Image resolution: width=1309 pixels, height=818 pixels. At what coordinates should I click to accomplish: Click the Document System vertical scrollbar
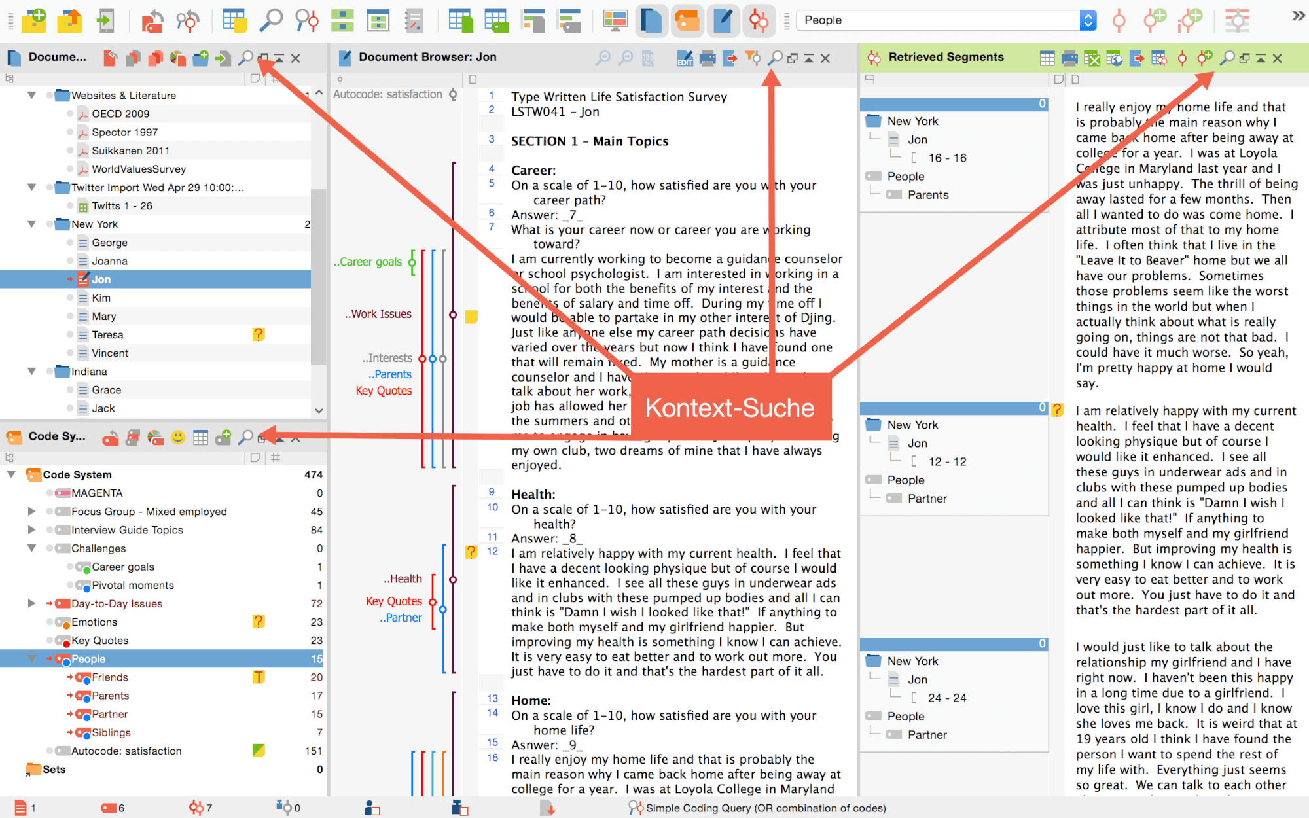[x=318, y=276]
